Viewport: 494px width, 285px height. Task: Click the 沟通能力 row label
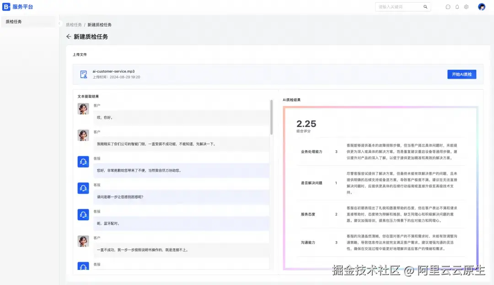(308, 243)
